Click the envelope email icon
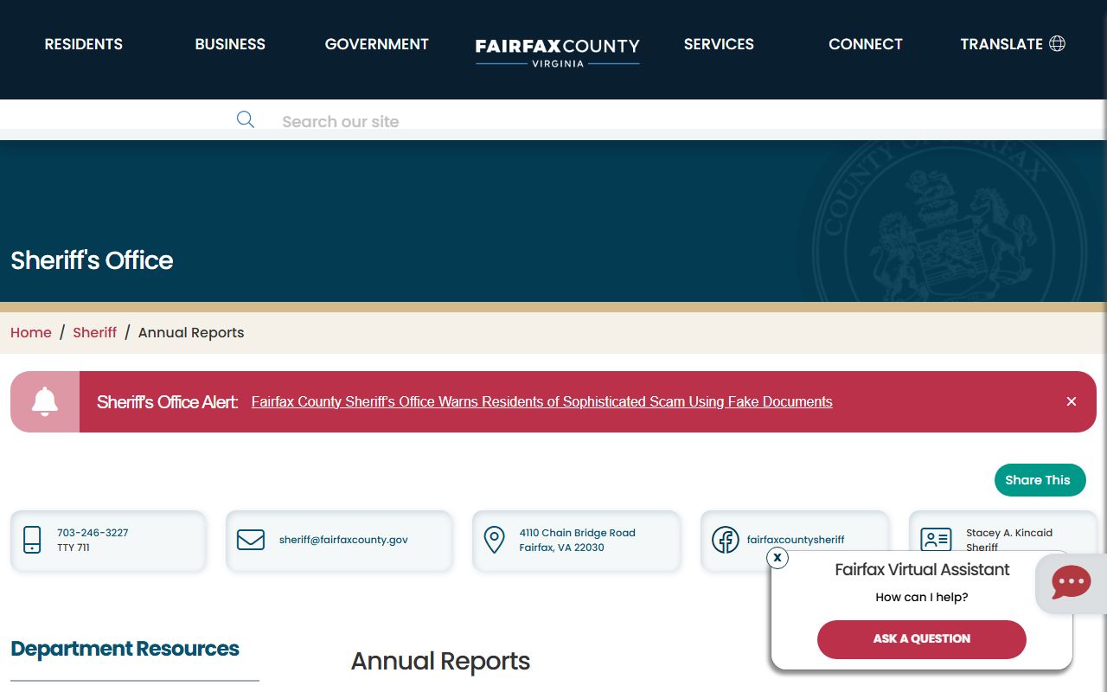The image size is (1107, 692). (251, 540)
